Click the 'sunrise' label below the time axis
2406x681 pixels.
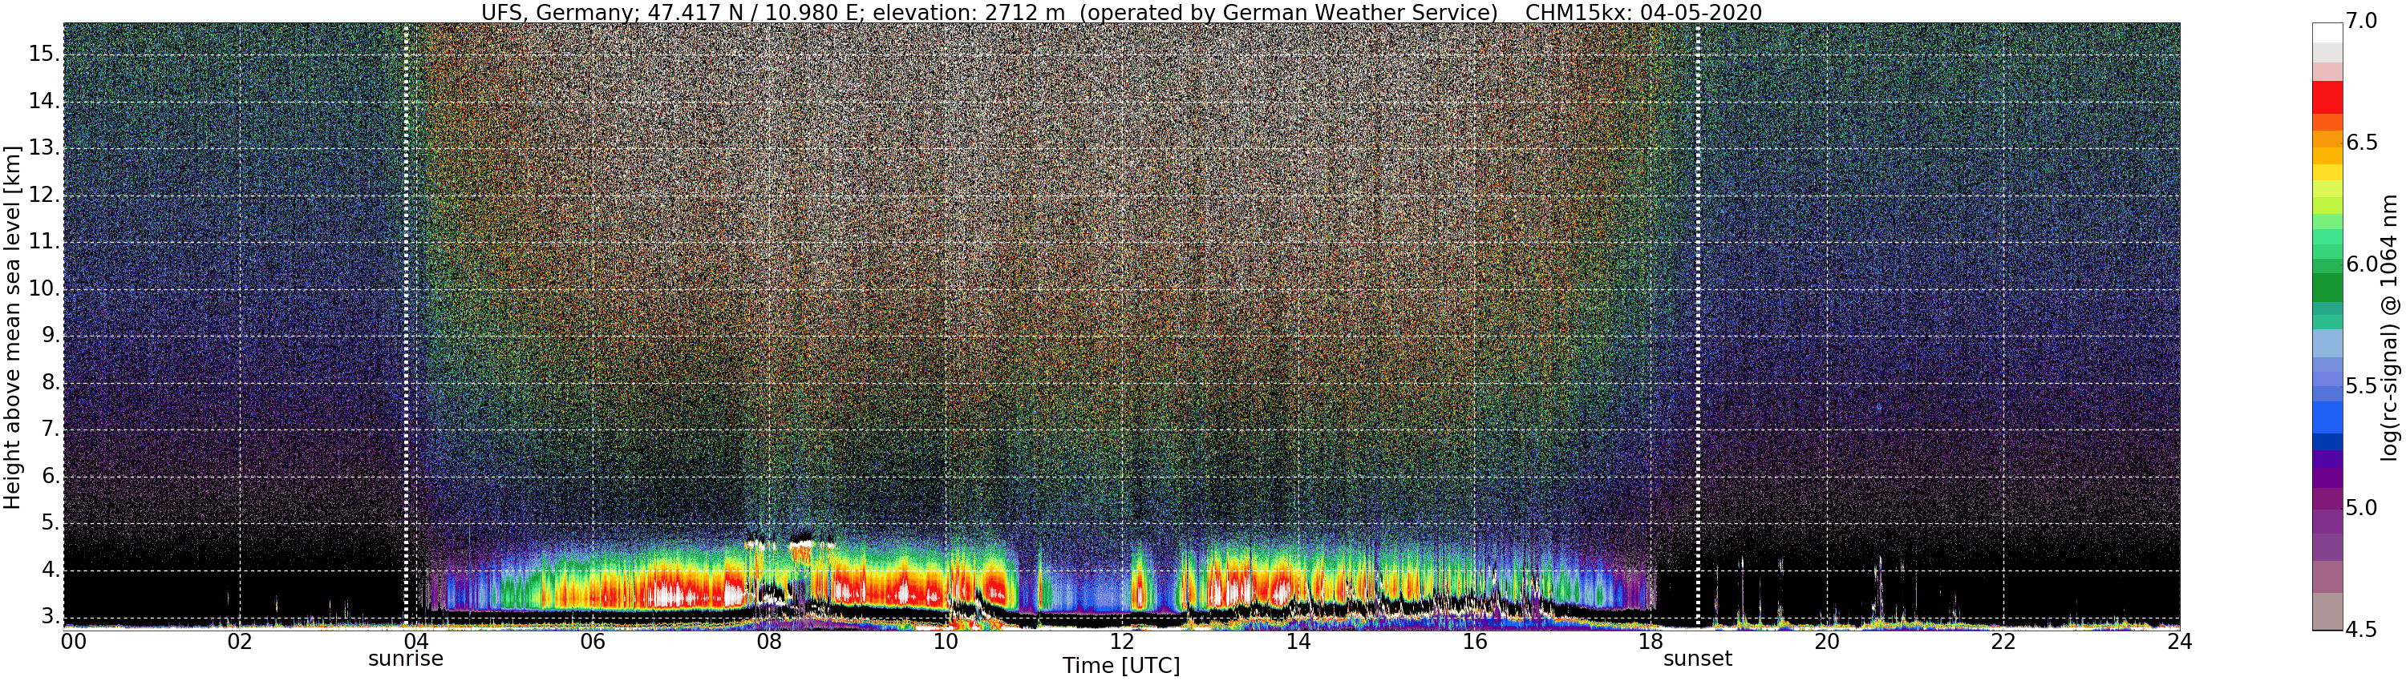click(x=405, y=659)
